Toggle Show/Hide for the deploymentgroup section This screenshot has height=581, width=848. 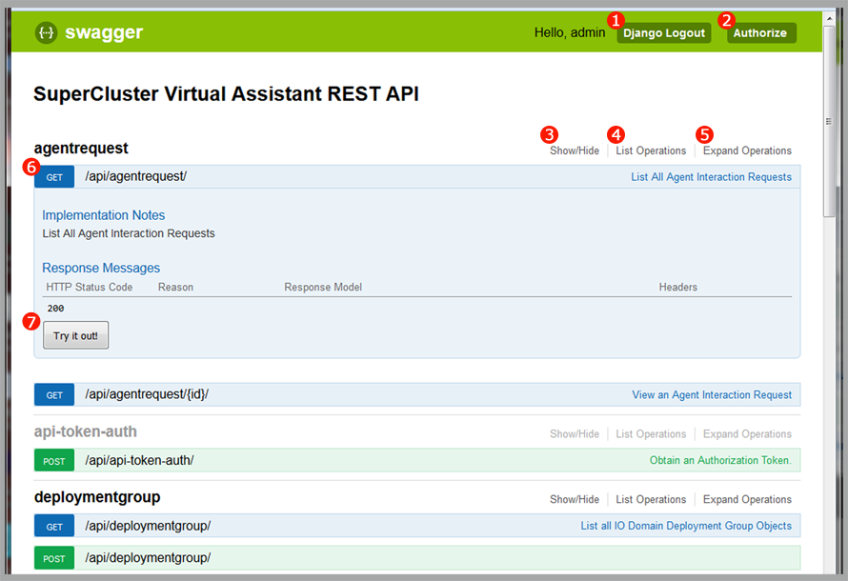pos(574,499)
